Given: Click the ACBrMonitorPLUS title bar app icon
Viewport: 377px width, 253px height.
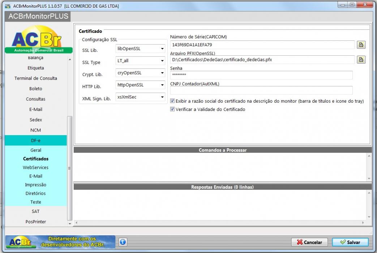Looking at the screenshot, I should tap(8, 6).
